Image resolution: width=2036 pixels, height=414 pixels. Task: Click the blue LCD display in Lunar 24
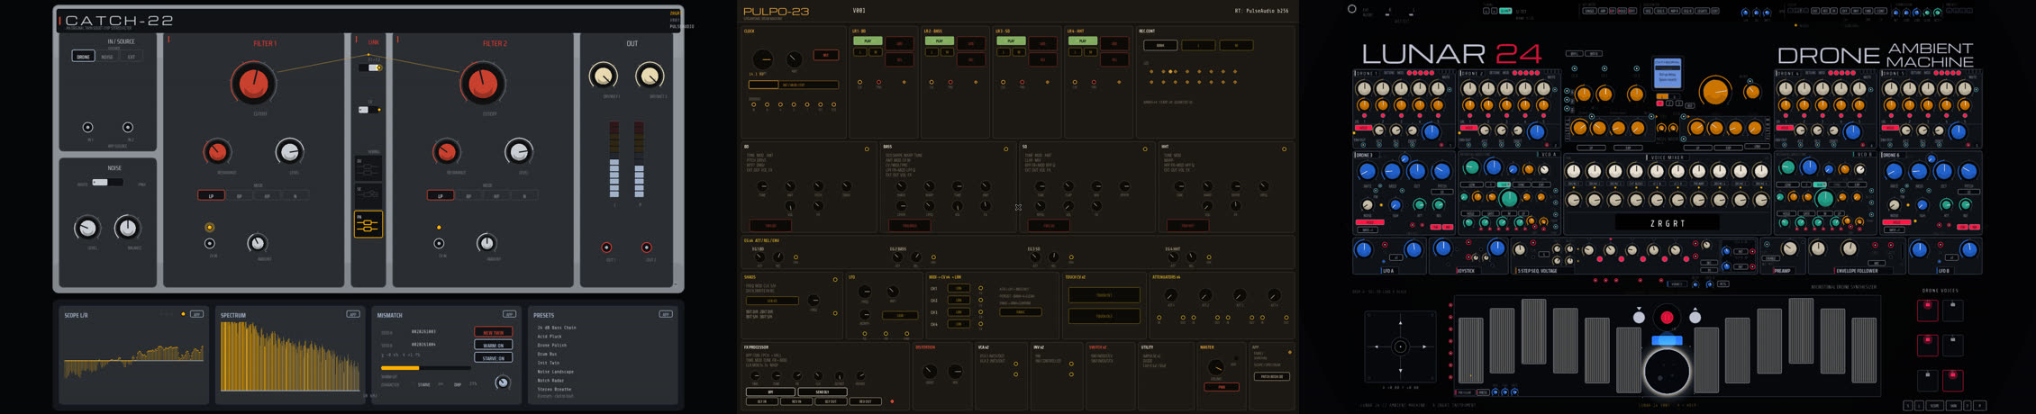(1668, 74)
